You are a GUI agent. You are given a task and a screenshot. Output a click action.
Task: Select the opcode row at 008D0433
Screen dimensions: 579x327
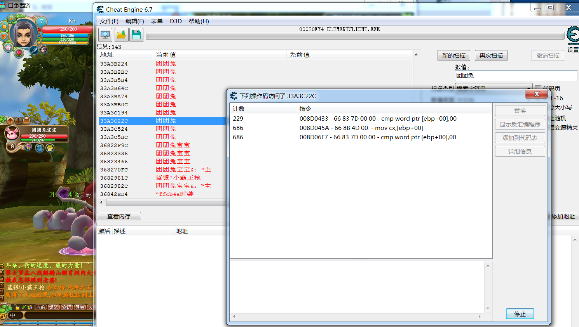361,119
